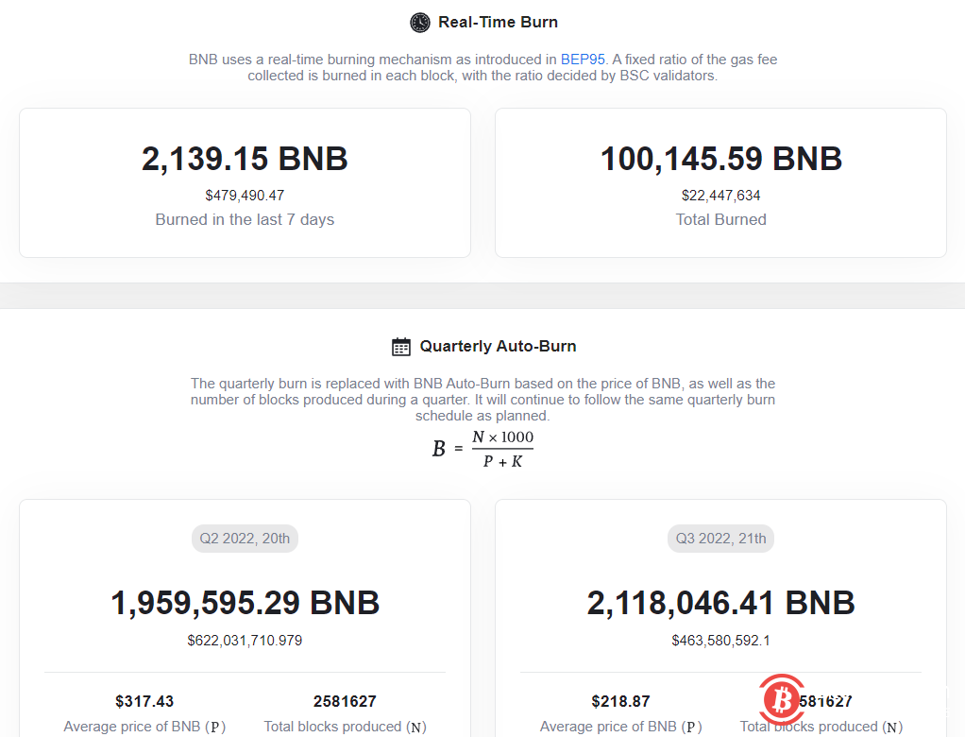Click the dollar value under 2,139.15 BNB
The image size is (965, 737).
pos(245,196)
